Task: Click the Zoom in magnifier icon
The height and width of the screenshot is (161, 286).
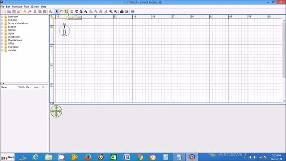Action: pos(111,12)
